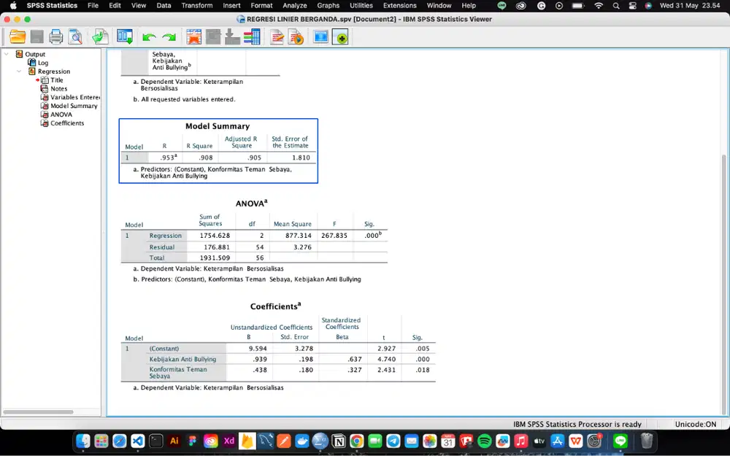
Task: Click the outline pane horizontal scrollbar
Action: (38, 411)
